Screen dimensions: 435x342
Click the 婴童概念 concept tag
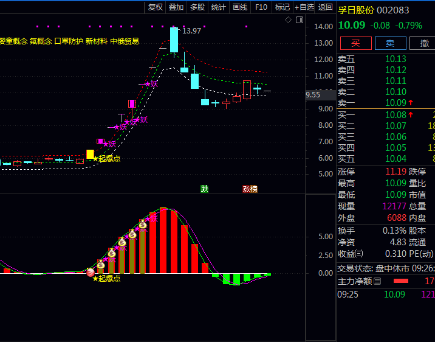point(13,41)
